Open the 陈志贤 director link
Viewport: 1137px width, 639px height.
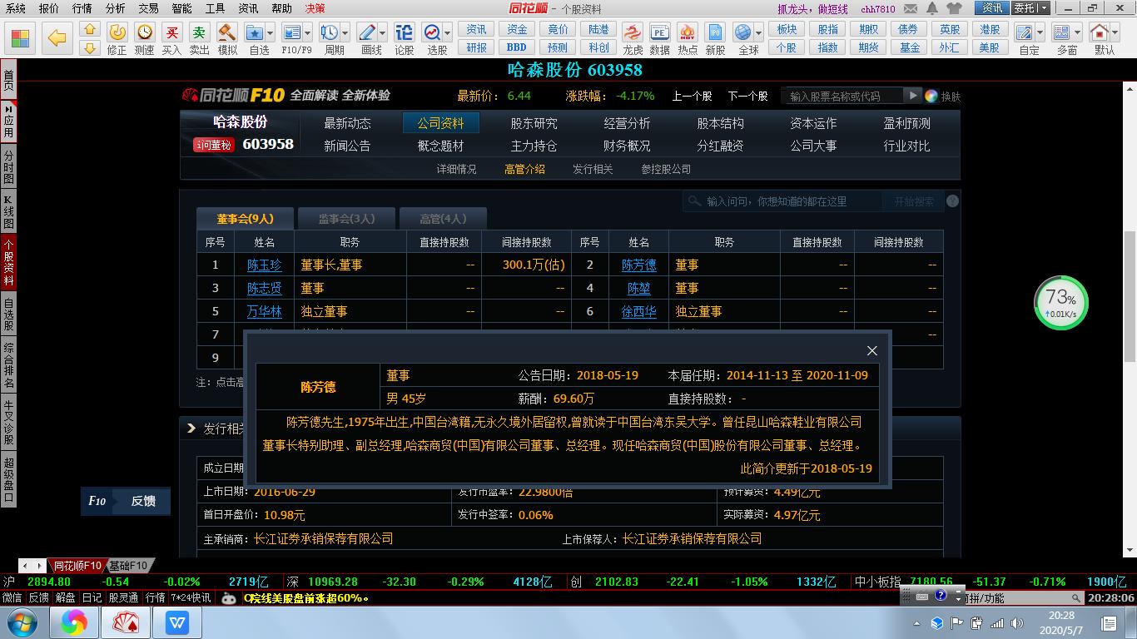[265, 288]
